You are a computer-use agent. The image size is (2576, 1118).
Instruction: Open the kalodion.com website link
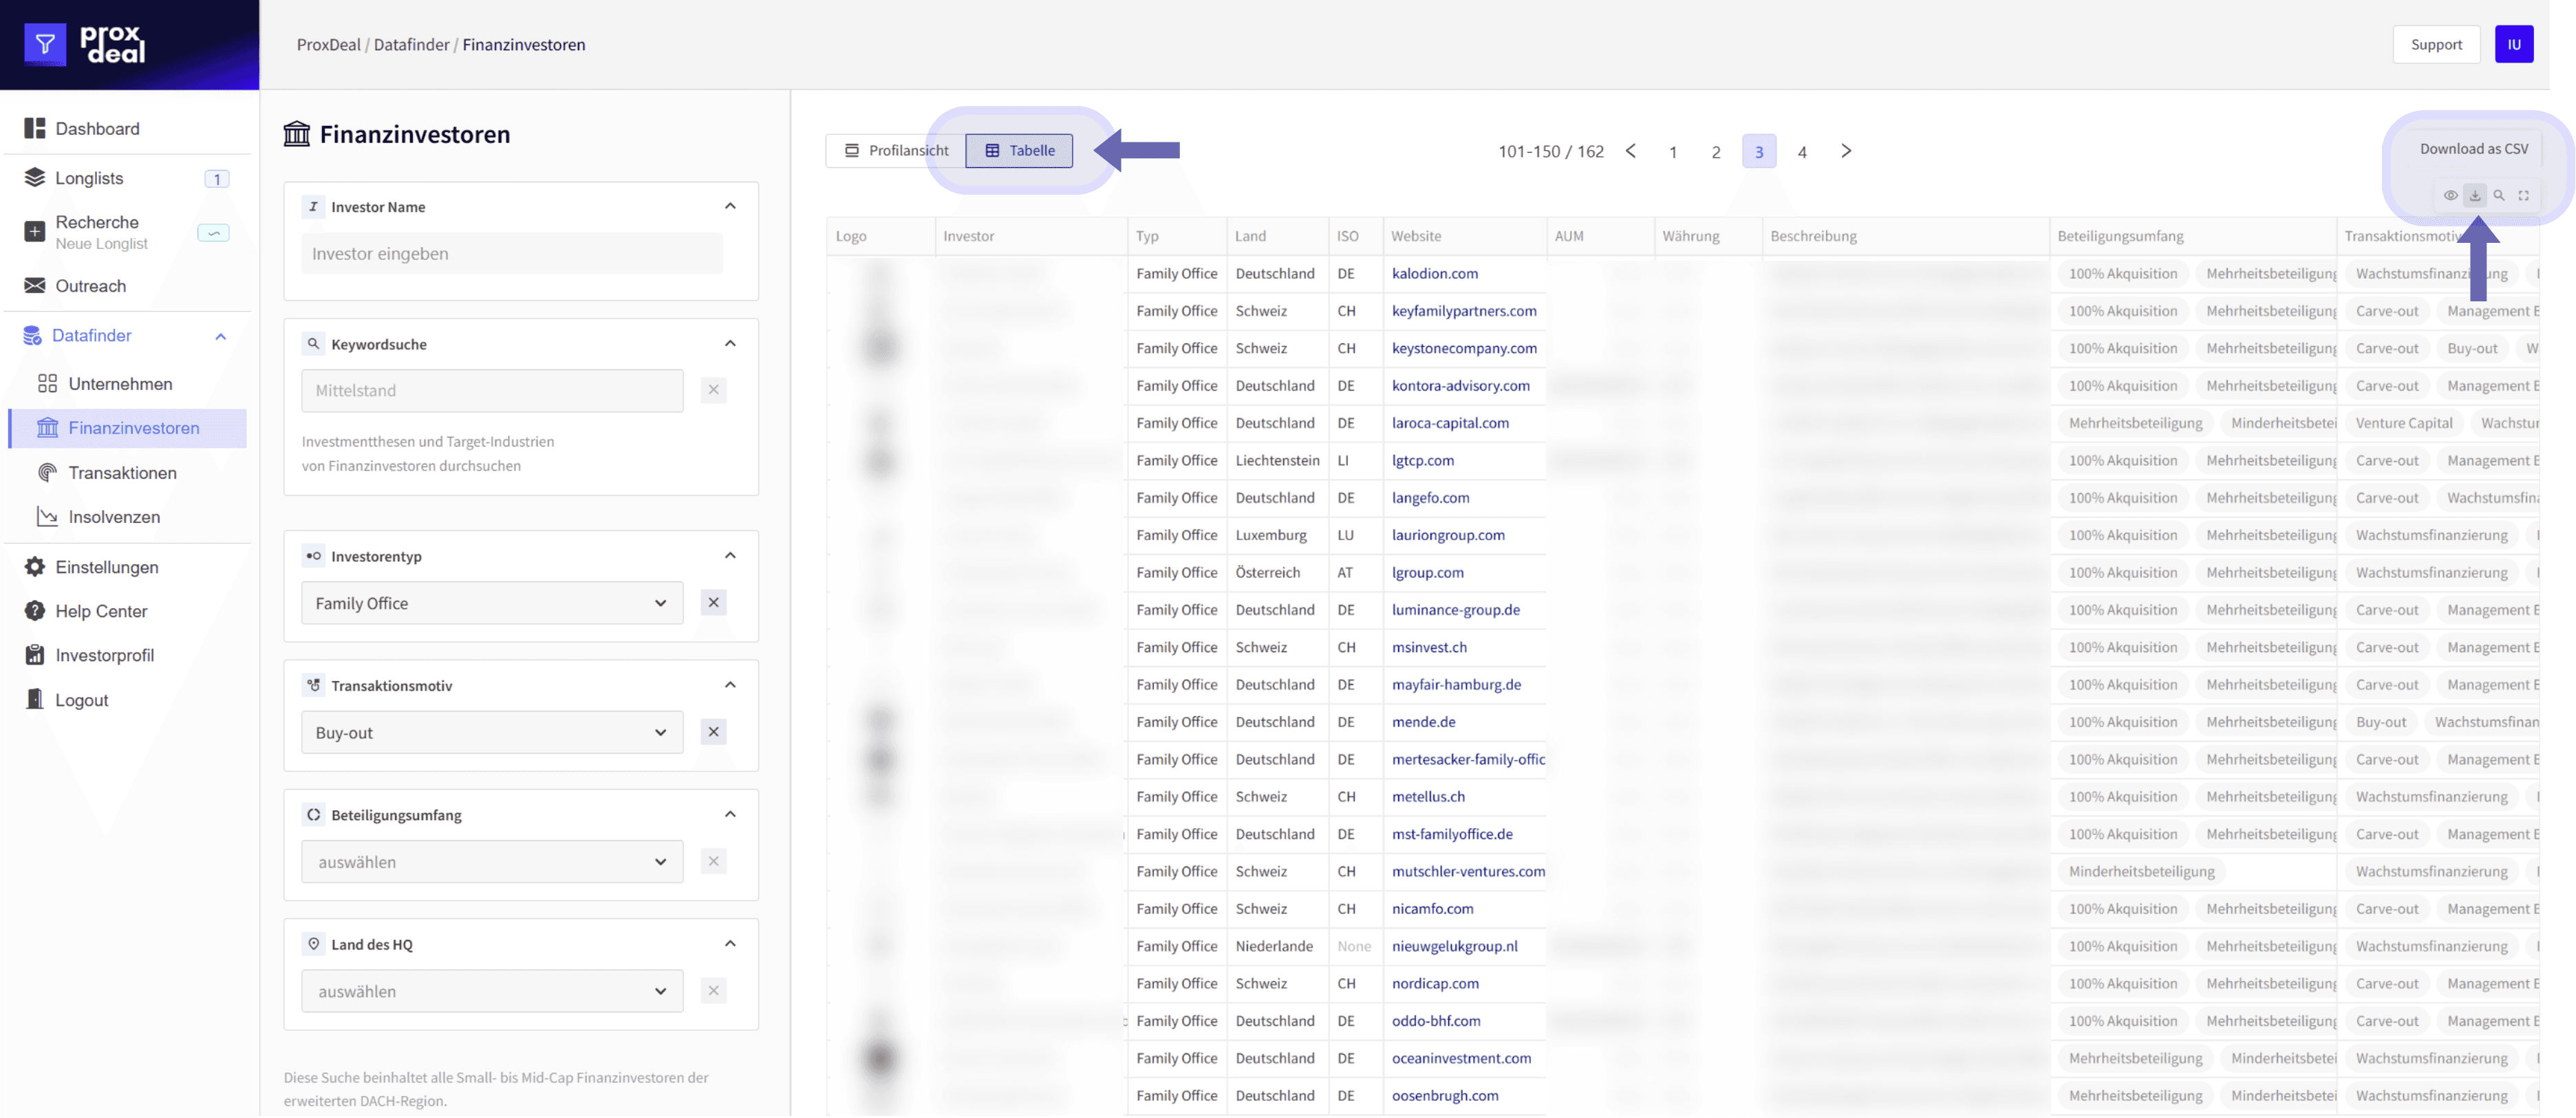pyautogui.click(x=1434, y=273)
